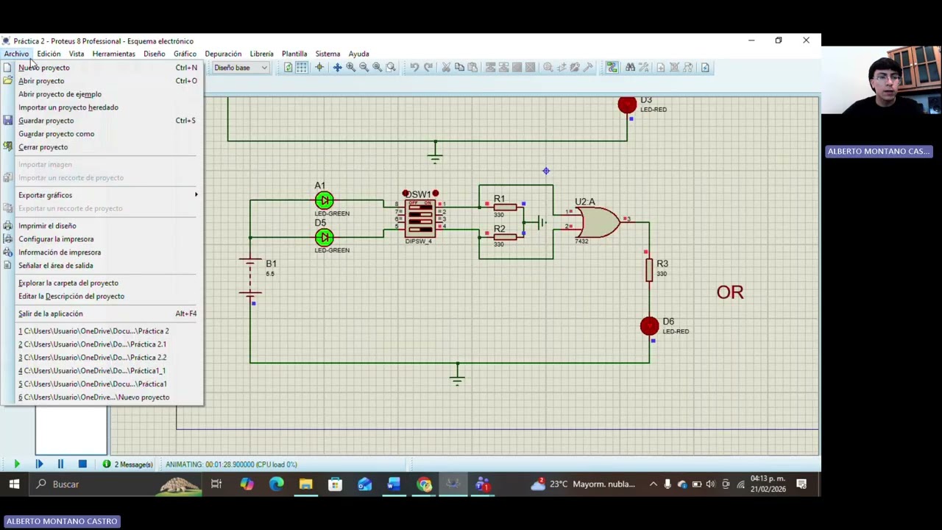Click the block copy icon

490,67
